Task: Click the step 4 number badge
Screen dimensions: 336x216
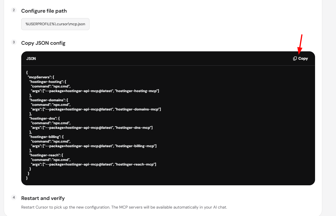Action: [x=14, y=197]
